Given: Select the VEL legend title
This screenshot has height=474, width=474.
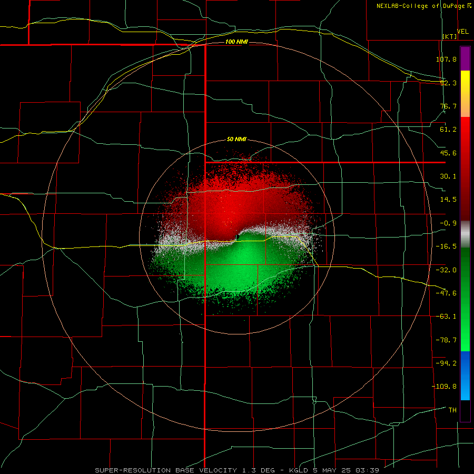Looking at the screenshot, I should (462, 31).
